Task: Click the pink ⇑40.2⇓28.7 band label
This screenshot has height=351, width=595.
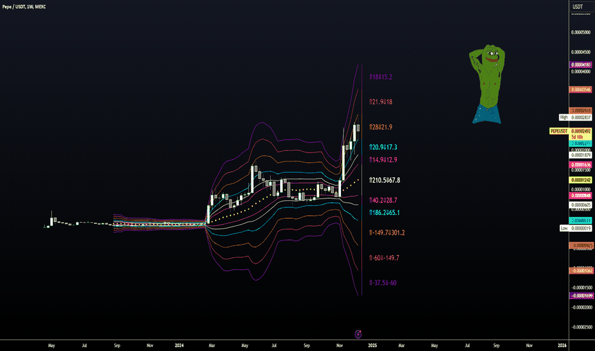Action: click(x=383, y=200)
